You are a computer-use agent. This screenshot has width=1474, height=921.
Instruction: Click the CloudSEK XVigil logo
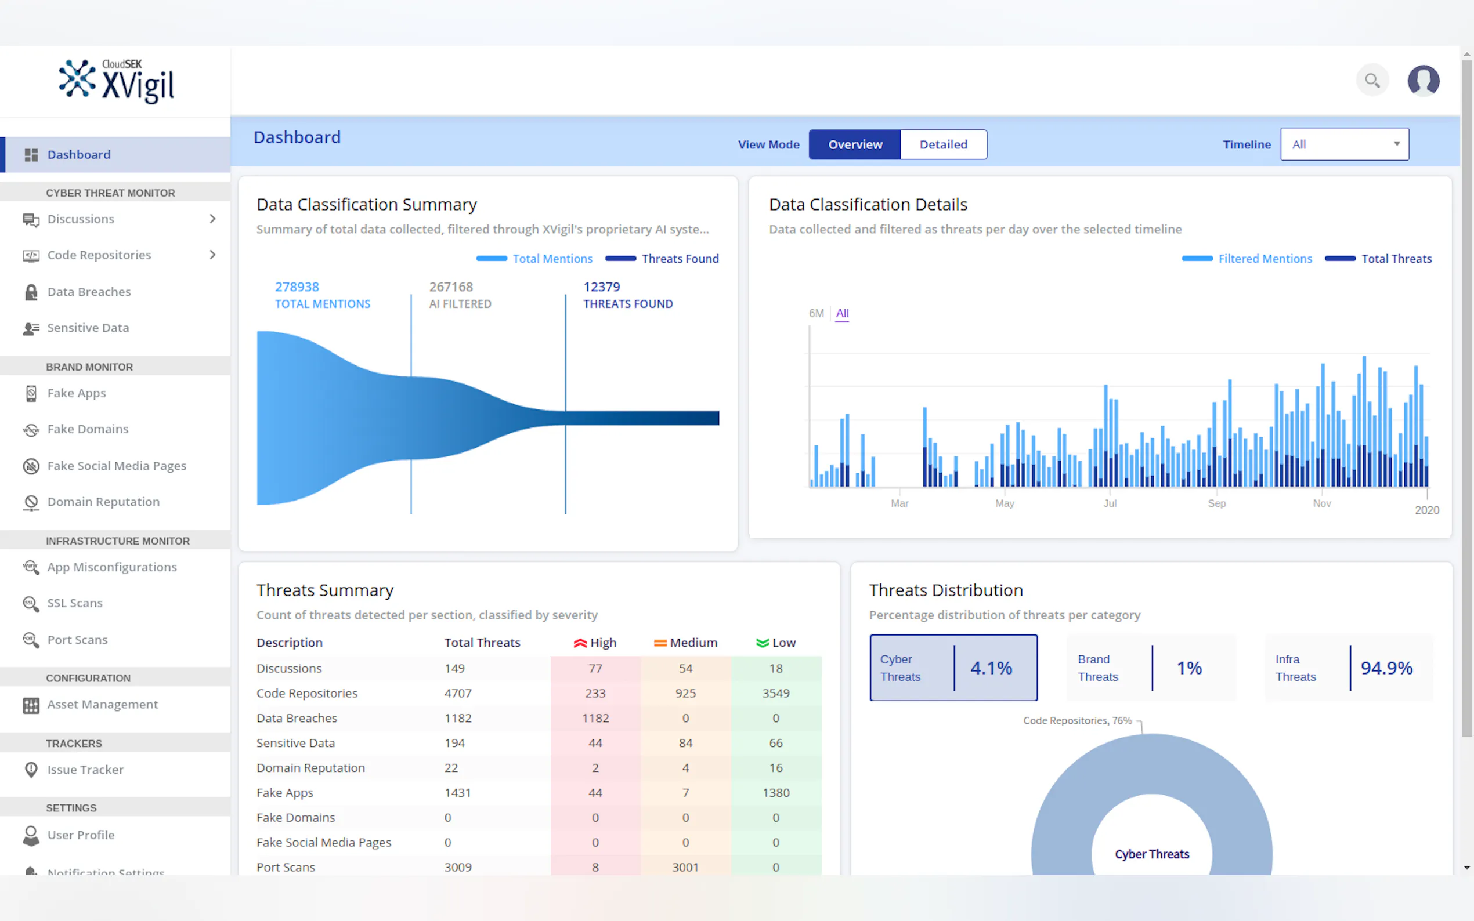[x=117, y=82]
